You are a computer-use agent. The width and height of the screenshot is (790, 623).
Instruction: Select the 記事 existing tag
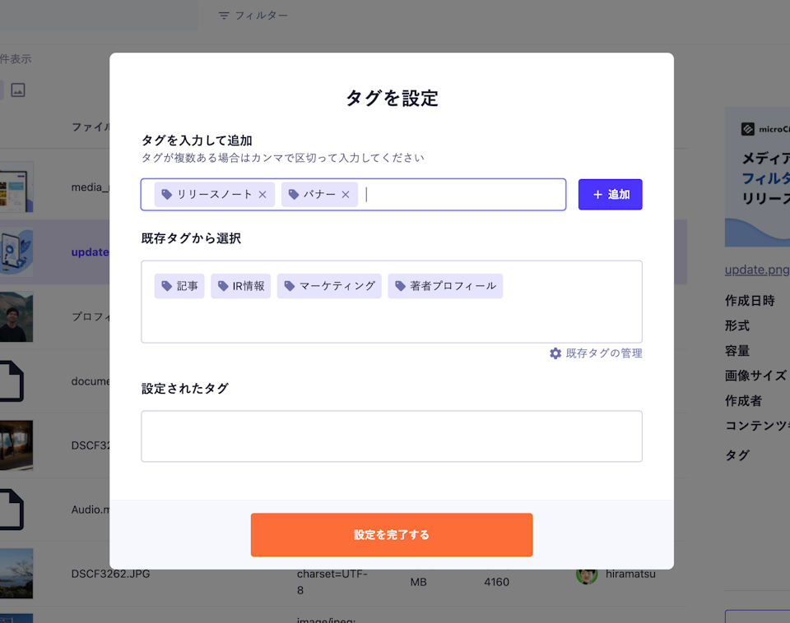179,286
